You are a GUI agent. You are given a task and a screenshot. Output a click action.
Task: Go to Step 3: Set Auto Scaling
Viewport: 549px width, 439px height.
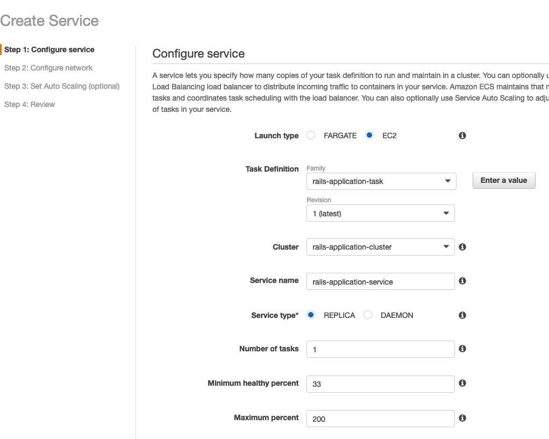(62, 86)
